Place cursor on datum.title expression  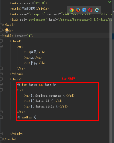(x=45, y=106)
